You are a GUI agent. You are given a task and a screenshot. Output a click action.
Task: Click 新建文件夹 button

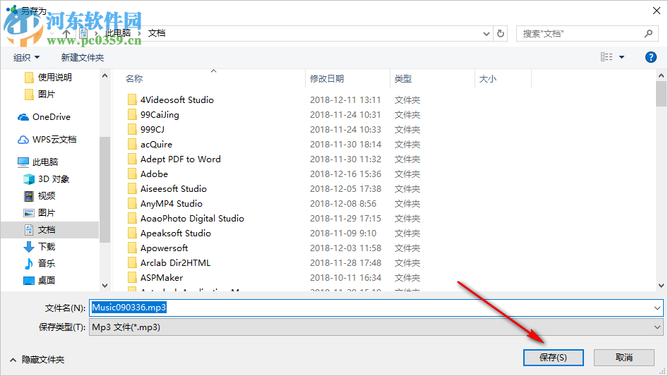click(82, 57)
